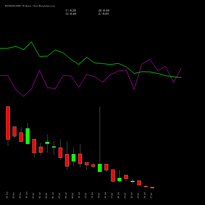Click the high price value H: 0.50

tap(104, 11)
